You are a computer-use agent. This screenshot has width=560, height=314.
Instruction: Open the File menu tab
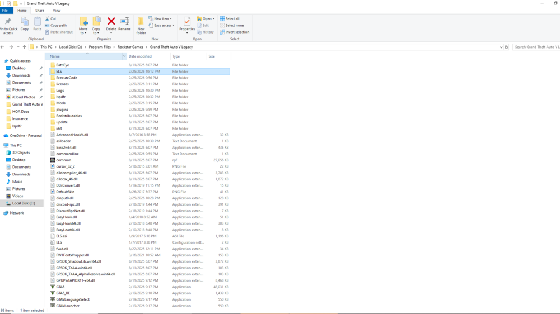coord(5,11)
